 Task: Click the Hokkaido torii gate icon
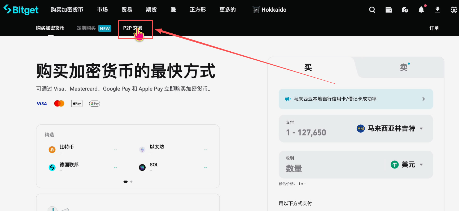[256, 10]
